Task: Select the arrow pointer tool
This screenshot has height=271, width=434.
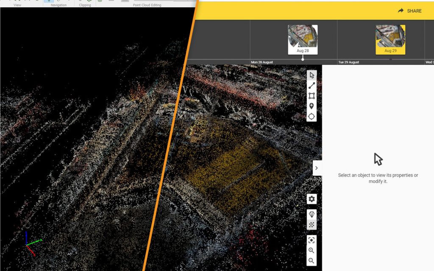Action: 312,75
